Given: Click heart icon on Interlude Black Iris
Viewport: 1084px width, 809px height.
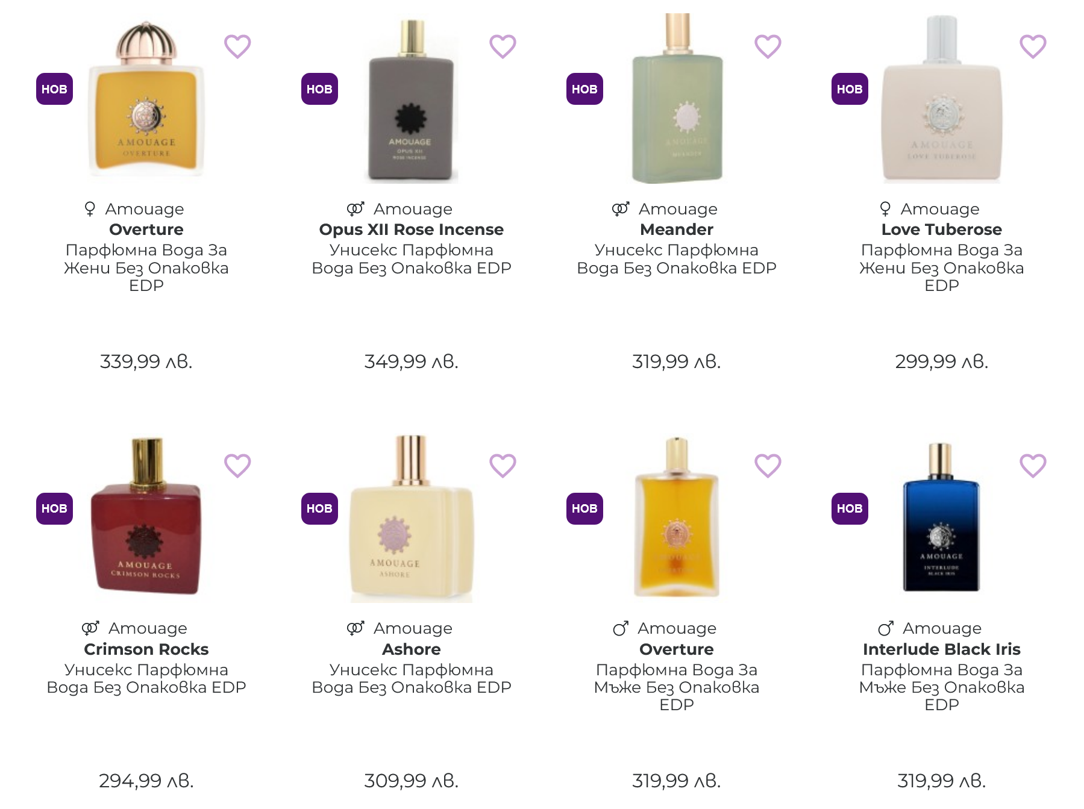Looking at the screenshot, I should 1033,466.
